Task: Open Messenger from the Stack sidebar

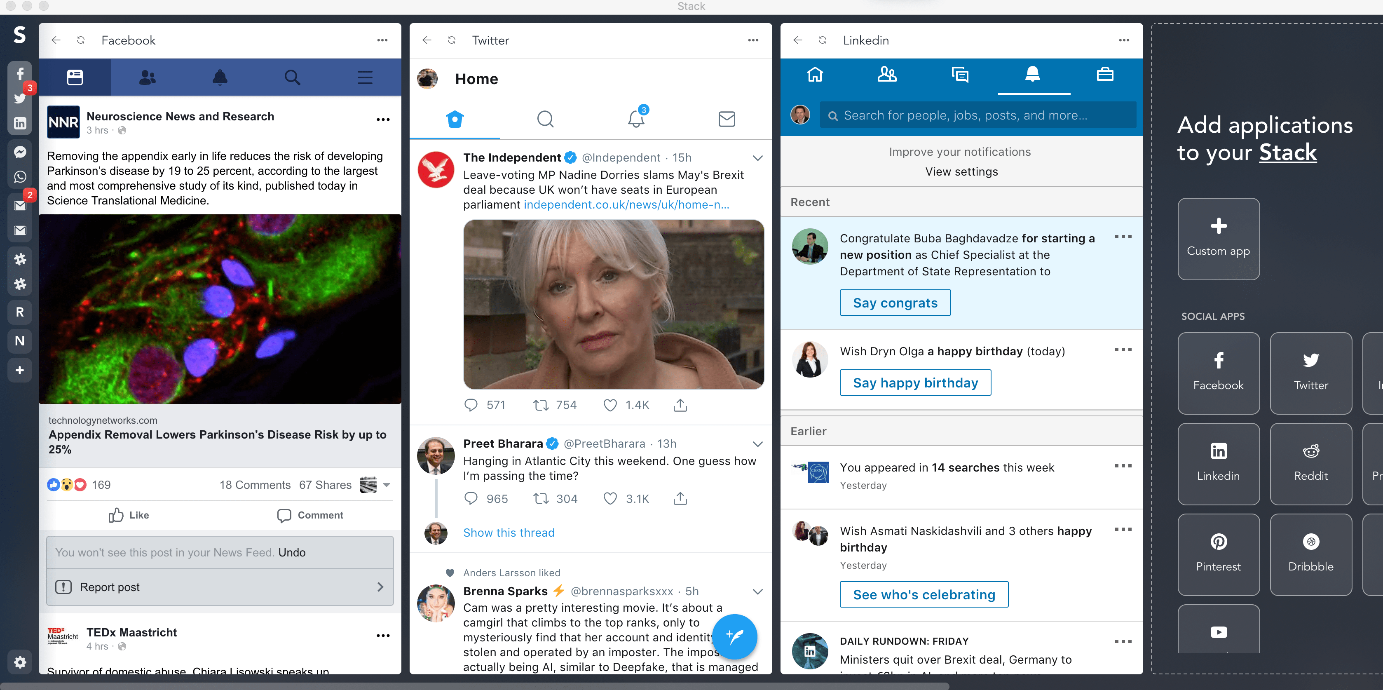Action: [20, 153]
